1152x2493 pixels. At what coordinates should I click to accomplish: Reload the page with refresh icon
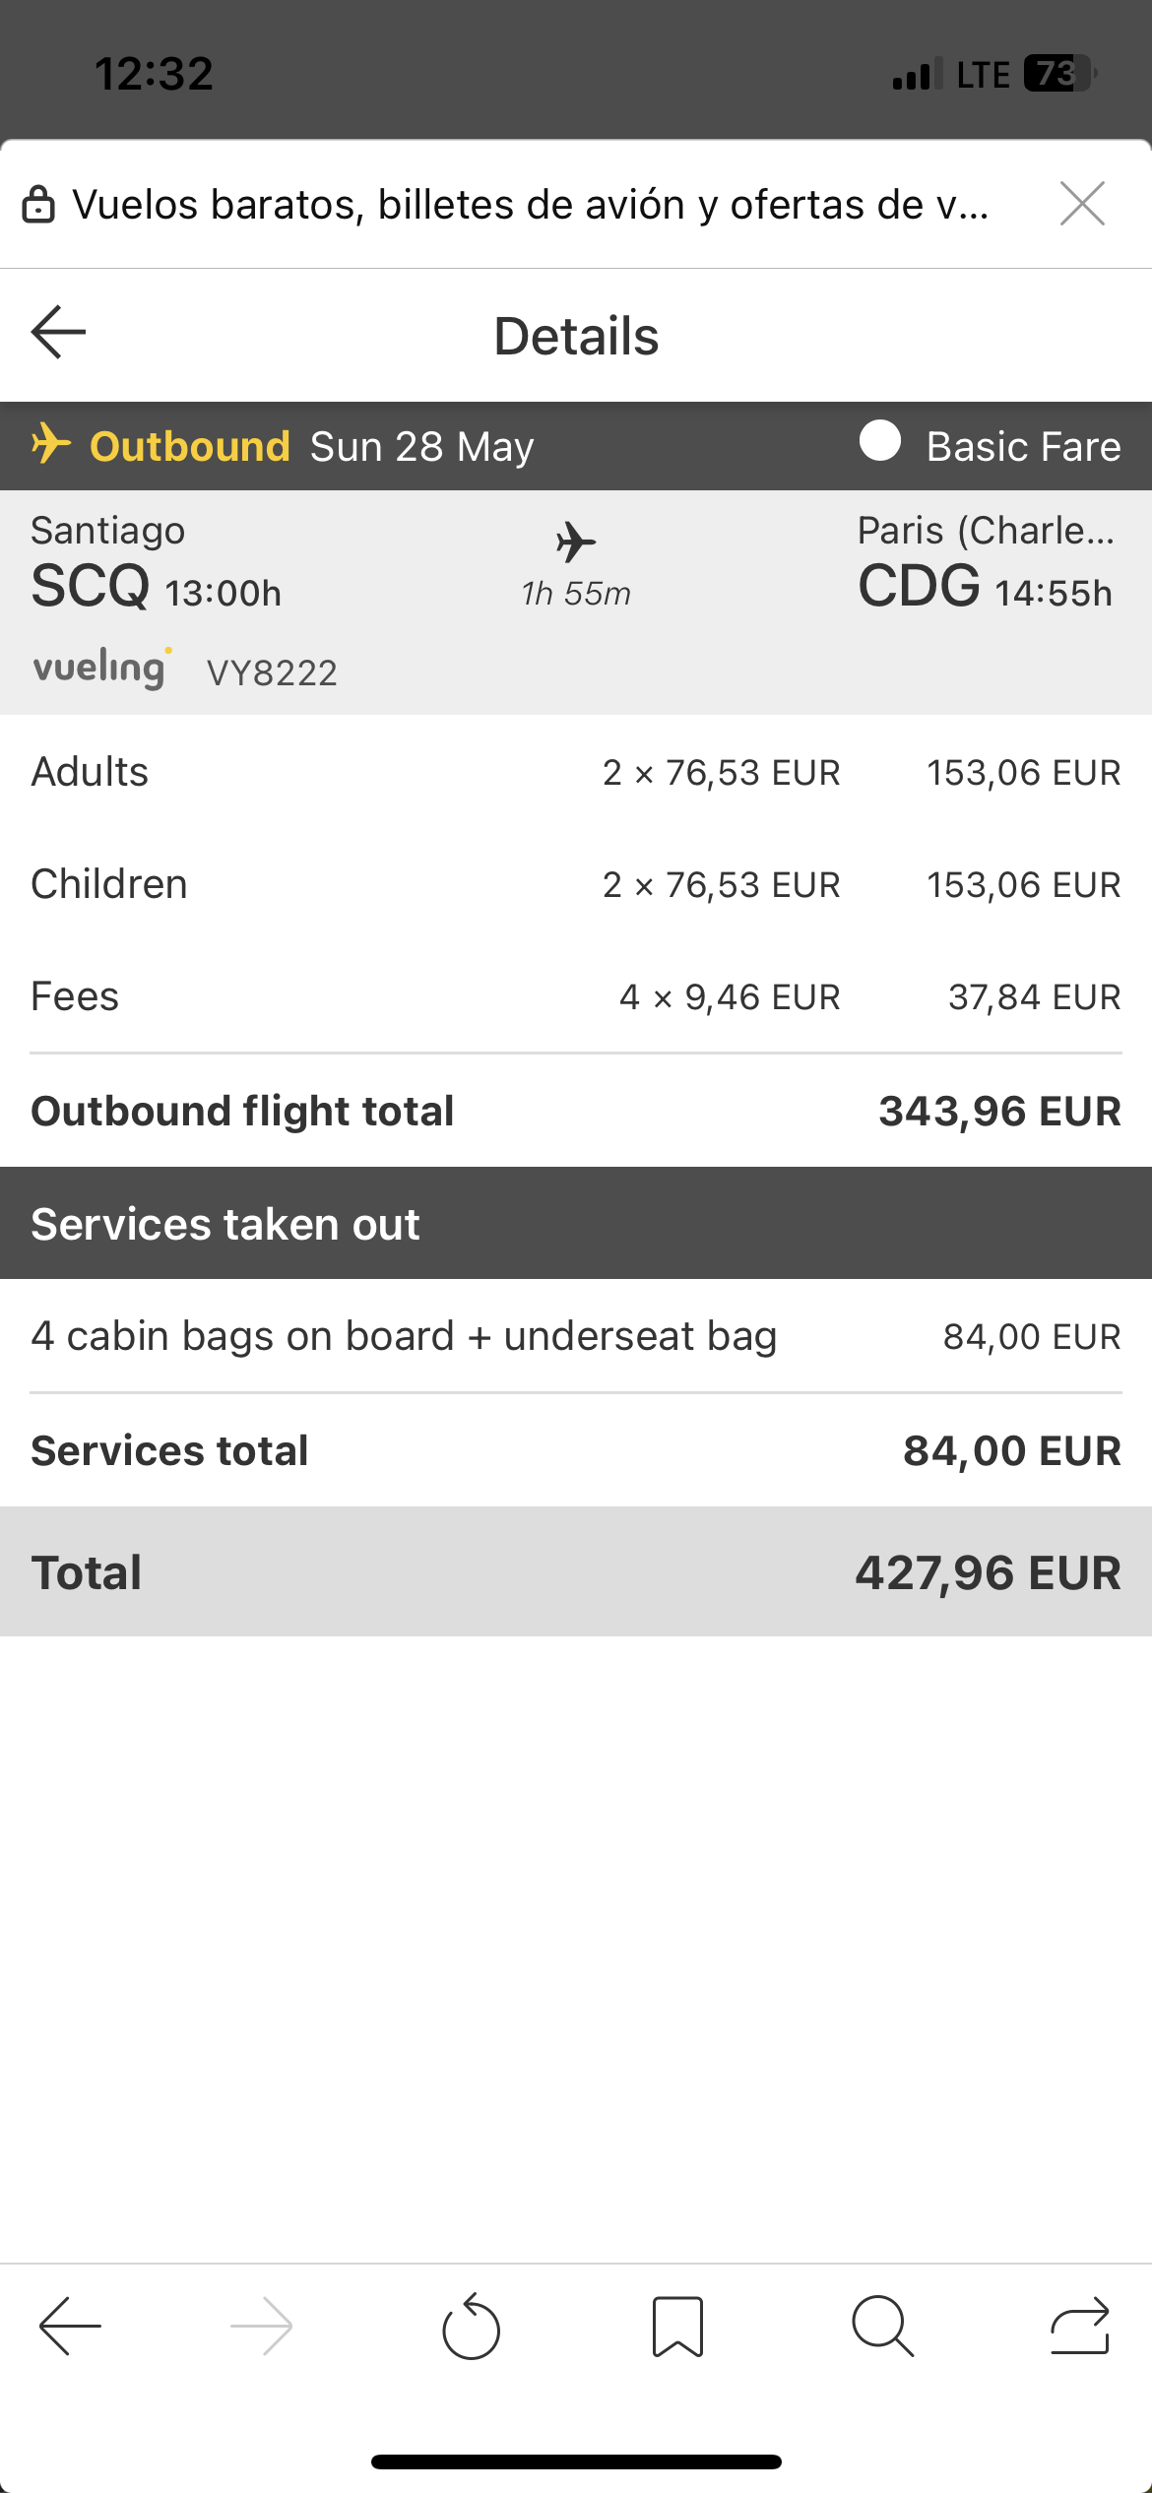pyautogui.click(x=471, y=2328)
